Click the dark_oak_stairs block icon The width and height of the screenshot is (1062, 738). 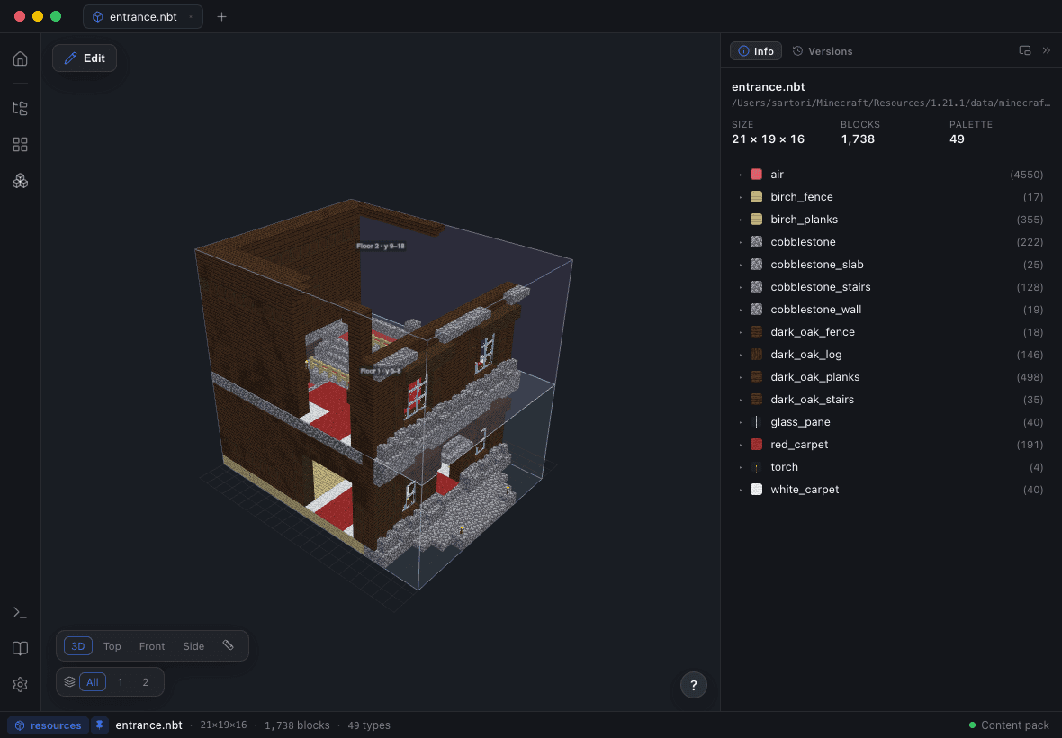(757, 399)
